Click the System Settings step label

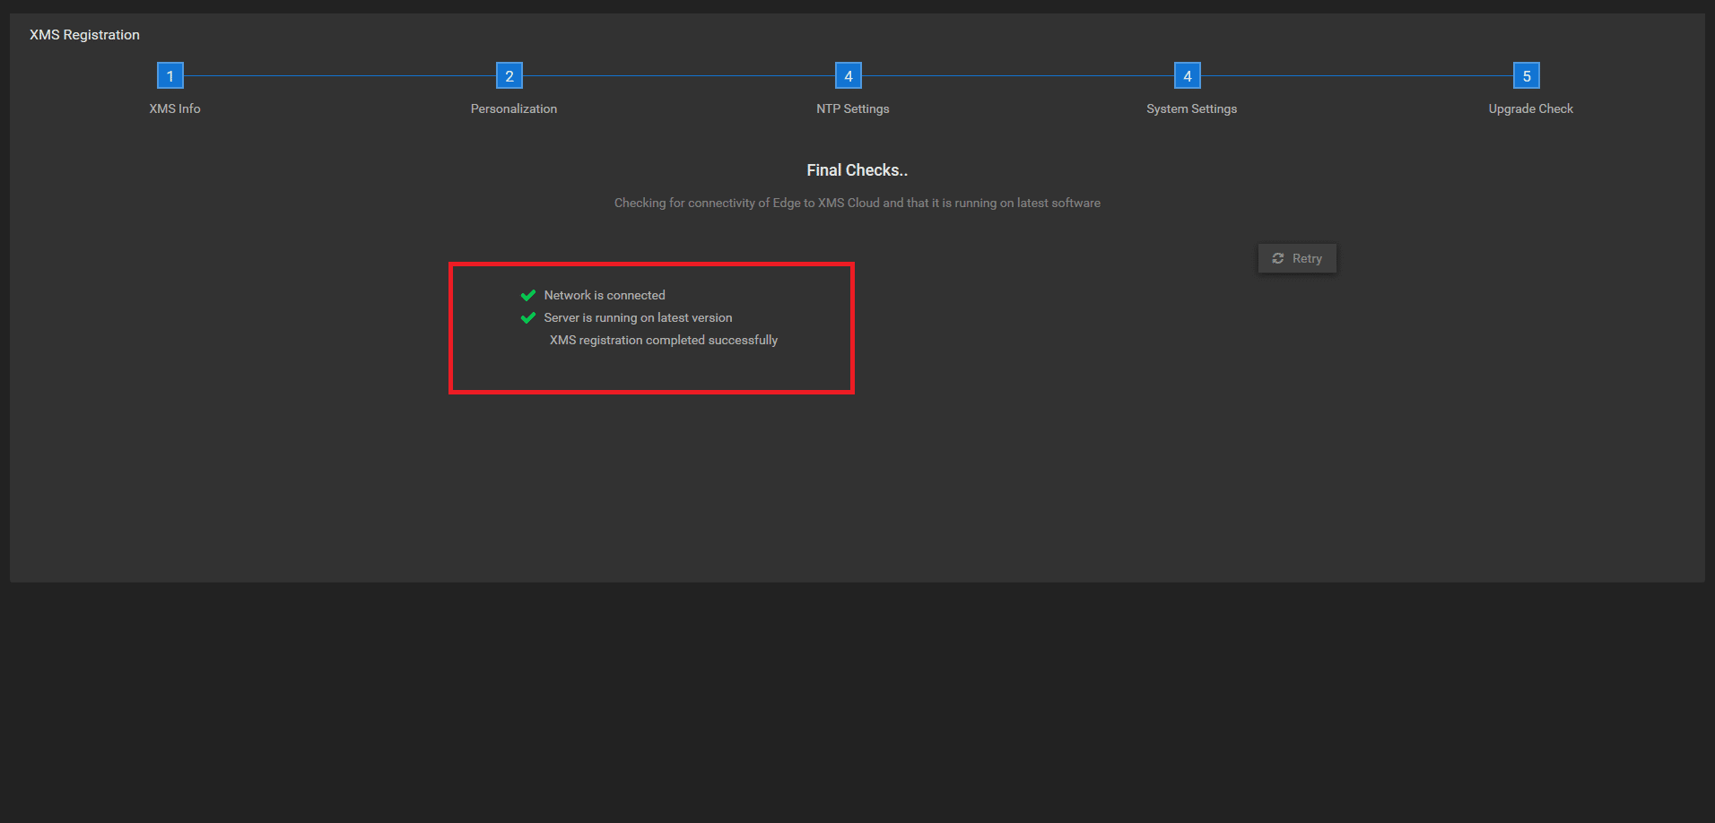point(1192,108)
